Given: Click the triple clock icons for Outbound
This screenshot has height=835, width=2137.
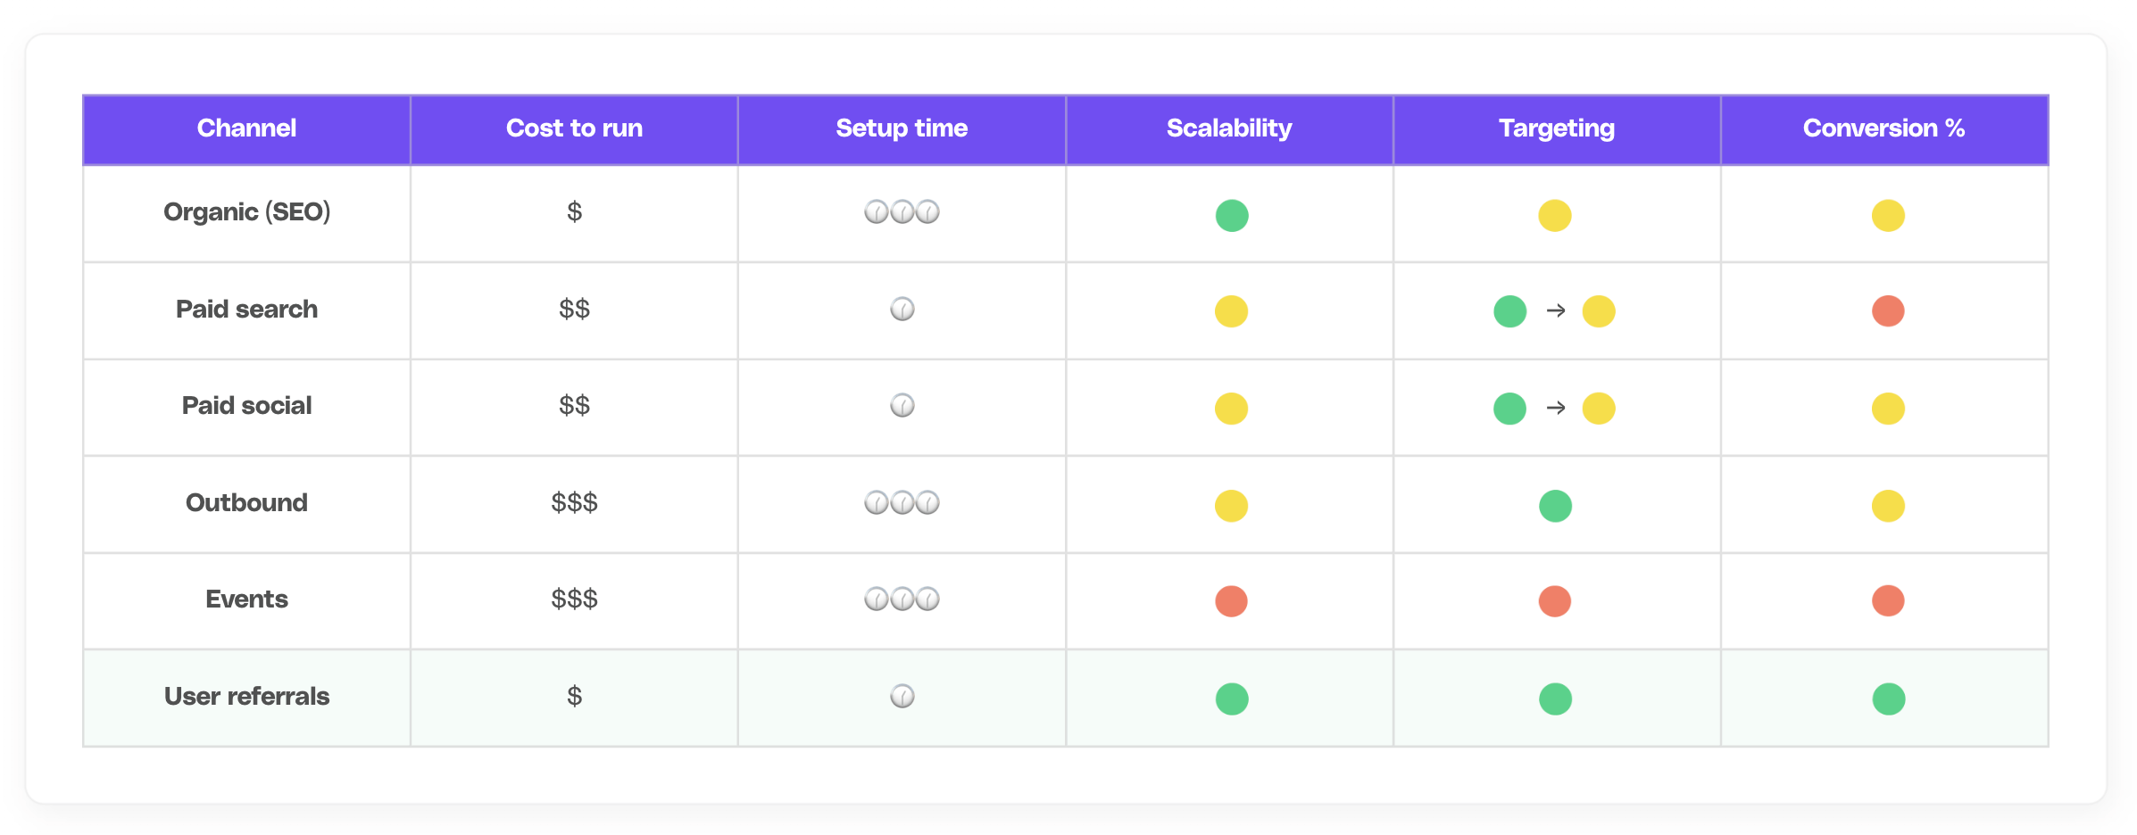Looking at the screenshot, I should [x=902, y=503].
